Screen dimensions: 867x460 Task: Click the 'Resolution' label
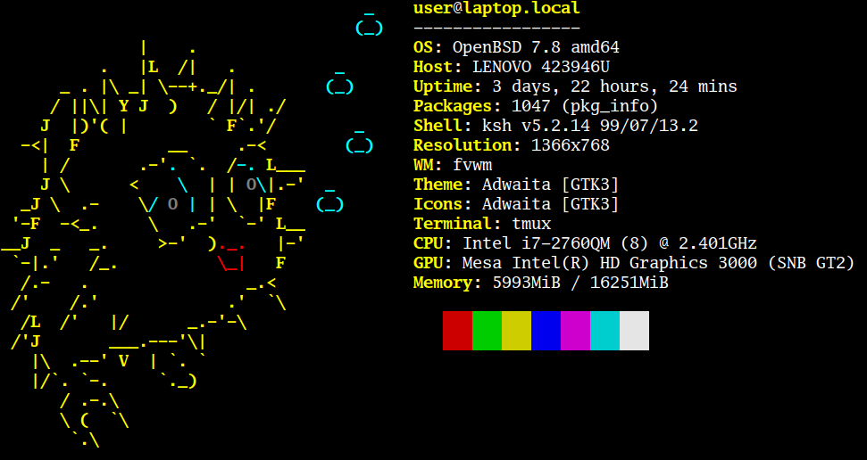coord(463,145)
